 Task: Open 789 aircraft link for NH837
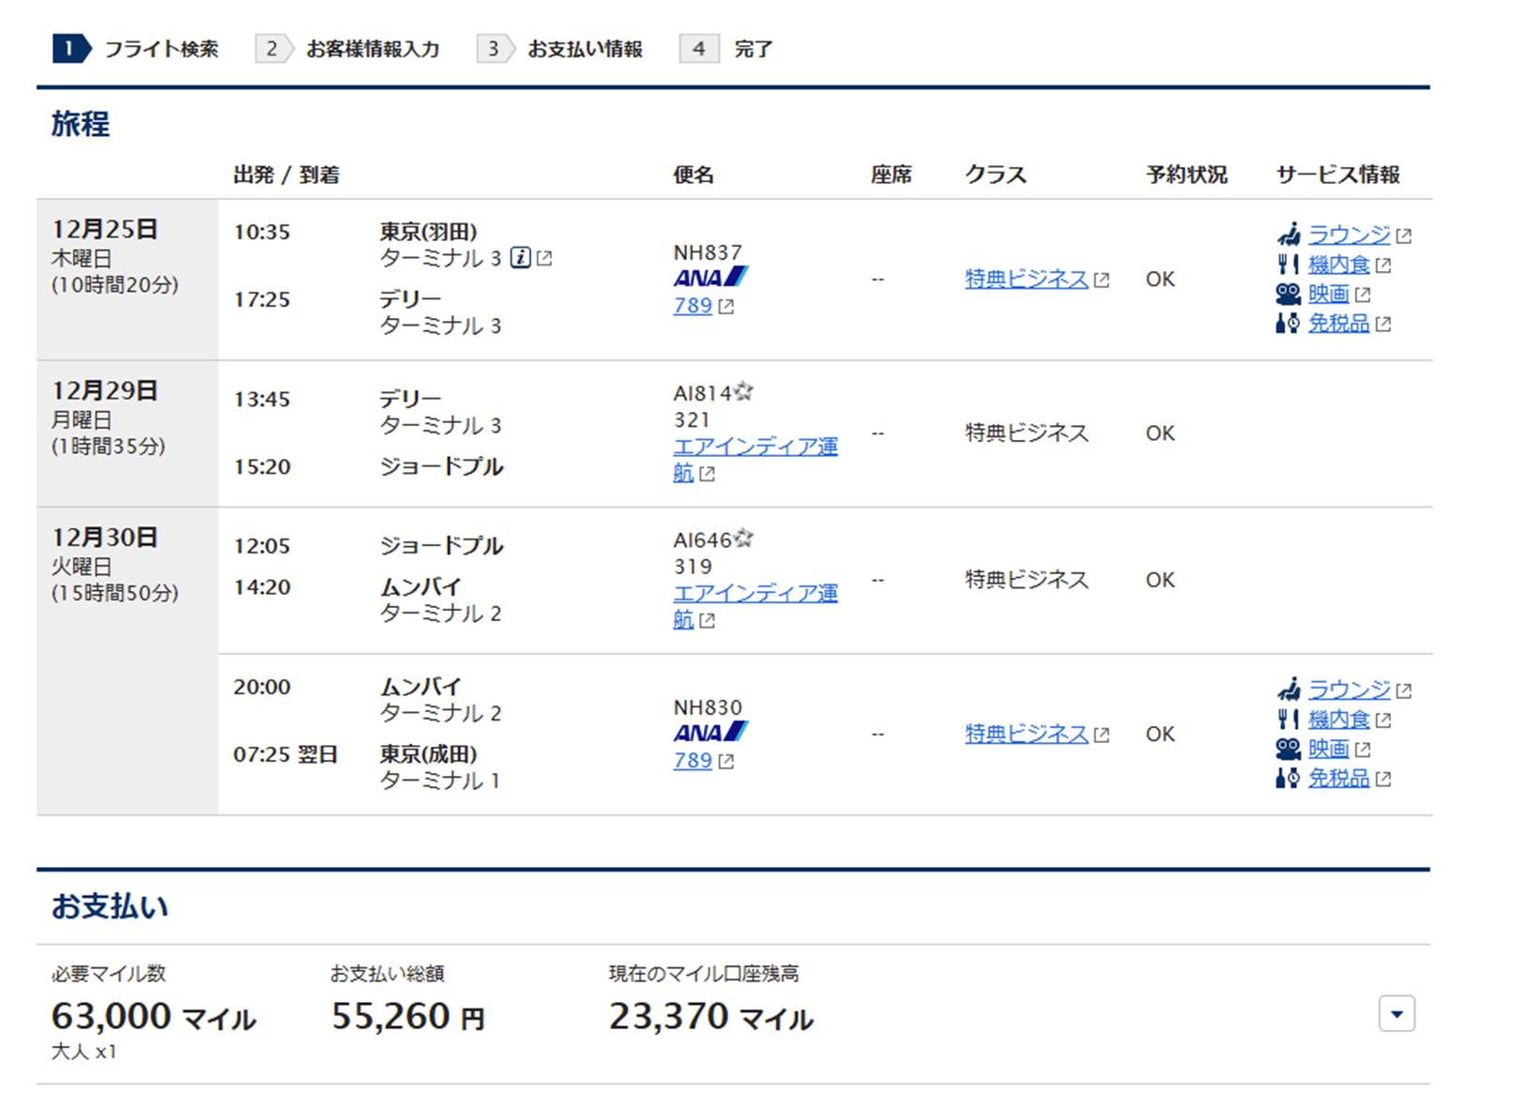pos(693,306)
